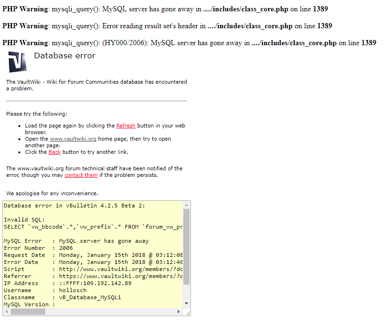The width and height of the screenshot is (387, 326).
Task: Click the scroll down arrow in error box
Action: pyautogui.click(x=186, y=303)
